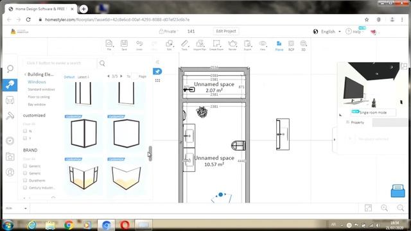411x231 pixels.
Task: Check the Duratherm brand checkbox
Action: coord(25,180)
